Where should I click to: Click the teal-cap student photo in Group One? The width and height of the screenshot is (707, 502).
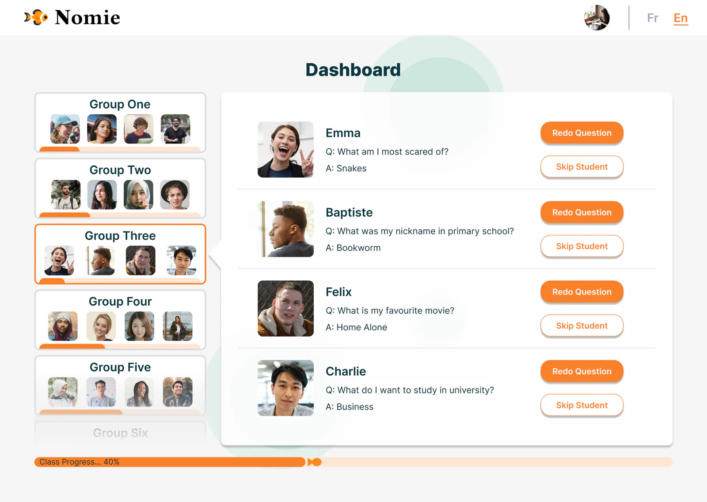pyautogui.click(x=65, y=129)
